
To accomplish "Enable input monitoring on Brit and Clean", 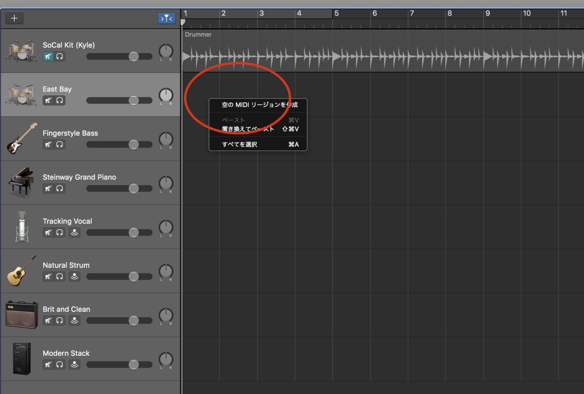I will click(x=74, y=320).
